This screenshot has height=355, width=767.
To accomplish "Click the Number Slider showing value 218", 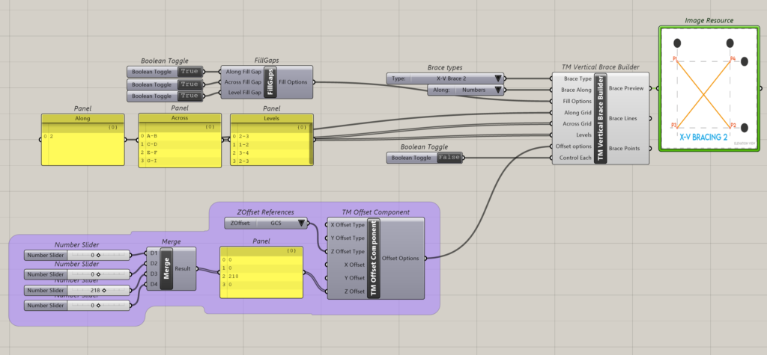I will click(96, 290).
